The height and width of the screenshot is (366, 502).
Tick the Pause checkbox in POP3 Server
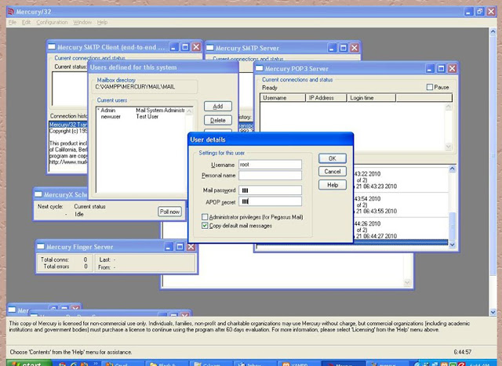[x=430, y=87]
